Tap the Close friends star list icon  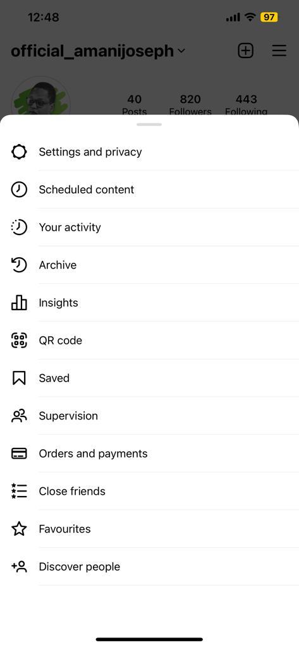[x=19, y=491]
